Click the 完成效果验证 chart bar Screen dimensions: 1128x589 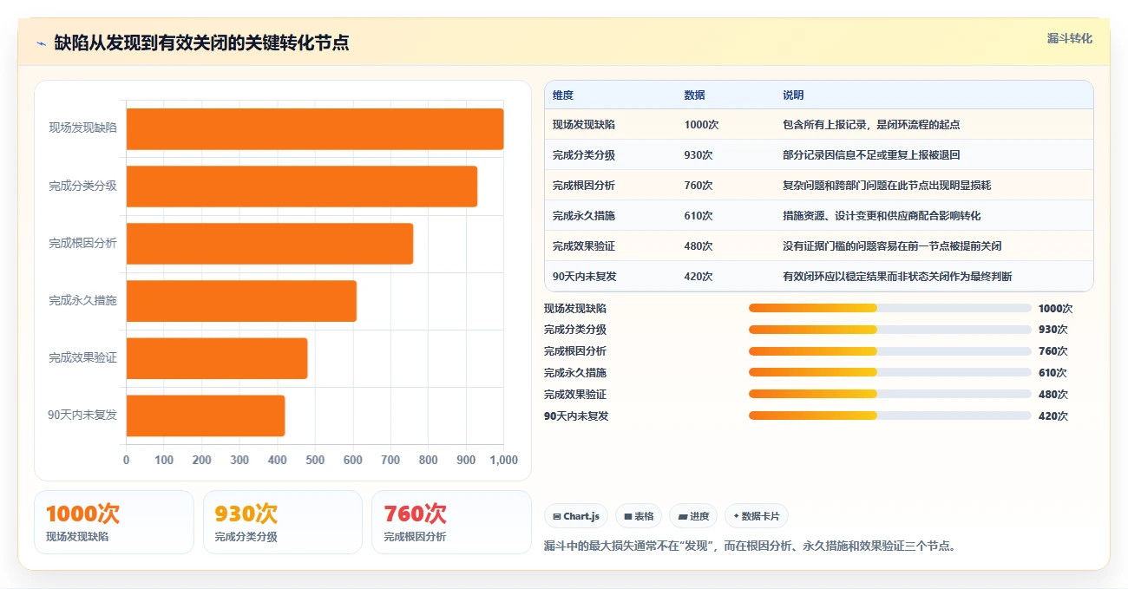click(x=217, y=358)
